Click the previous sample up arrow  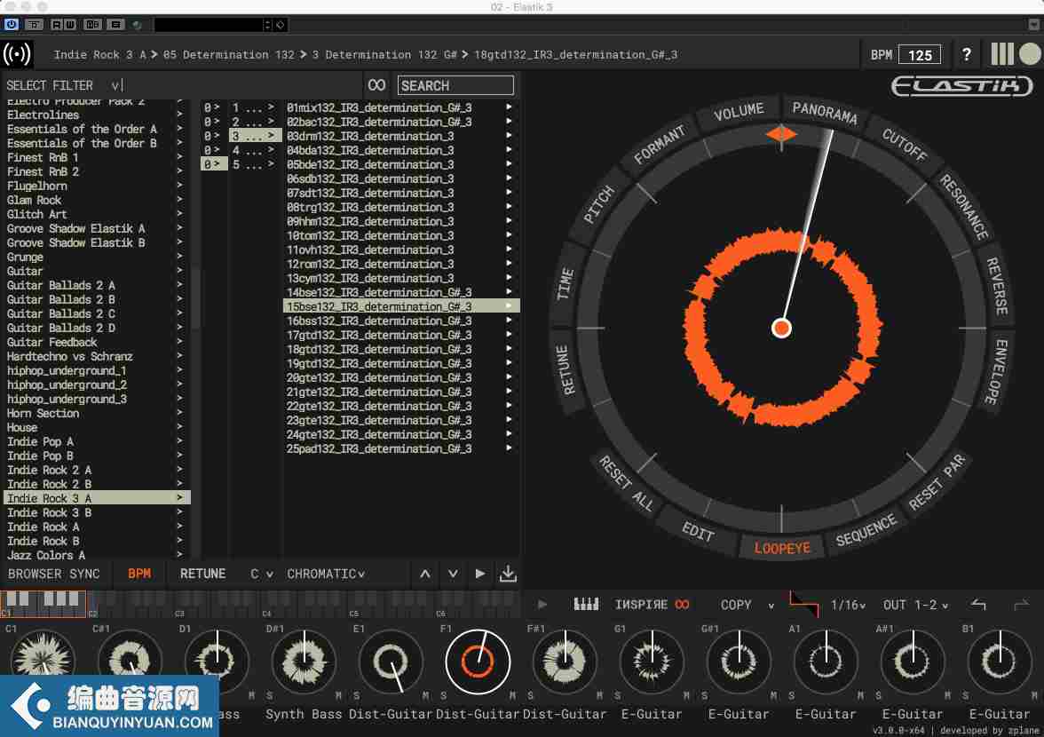point(424,574)
